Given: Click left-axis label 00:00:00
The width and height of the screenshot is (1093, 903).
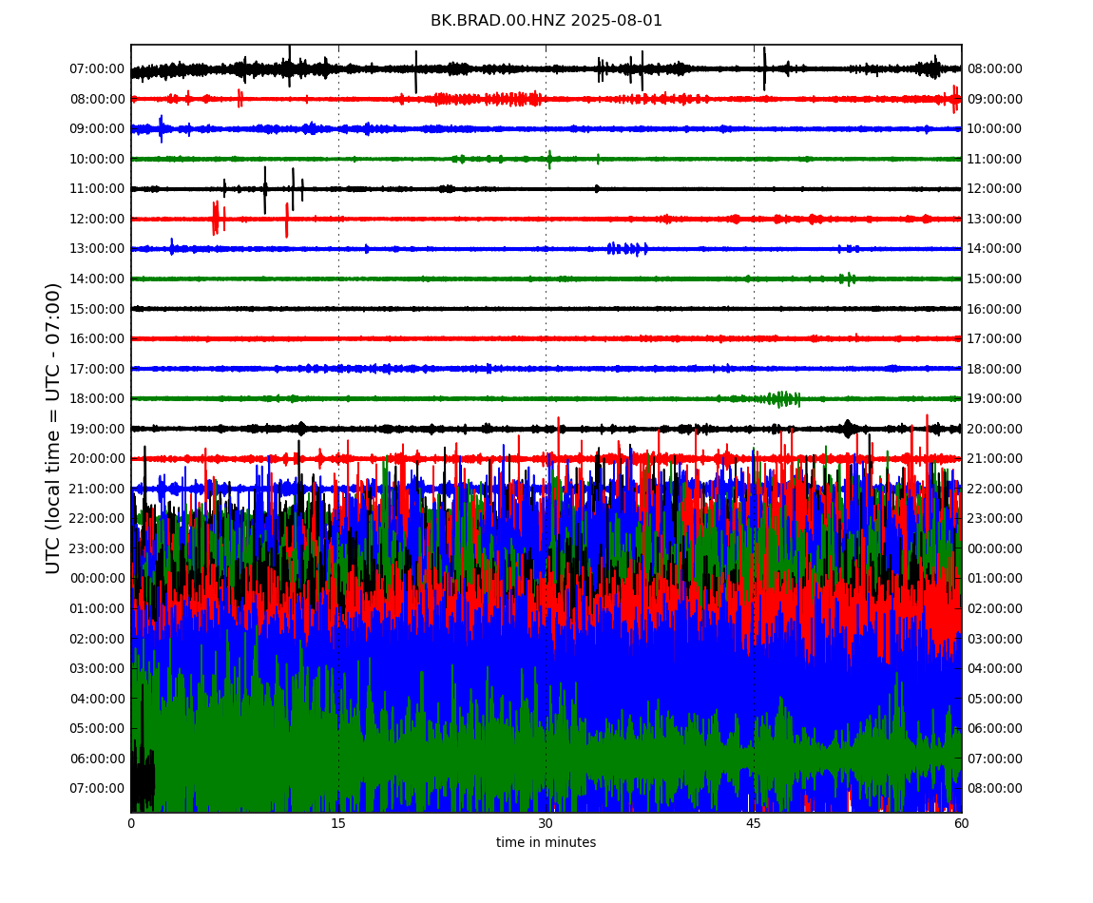Looking at the screenshot, I should pos(98,579).
